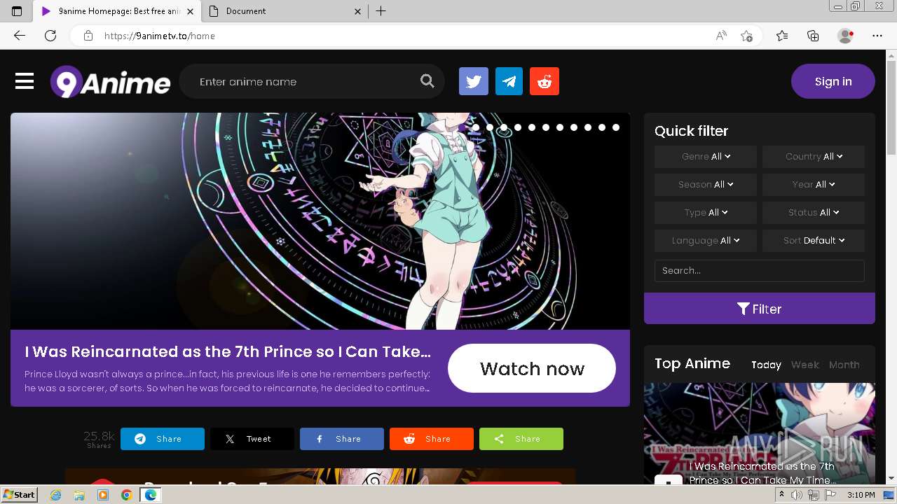The image size is (897, 504).
Task: Show Top Anime for Month
Action: pyautogui.click(x=844, y=365)
